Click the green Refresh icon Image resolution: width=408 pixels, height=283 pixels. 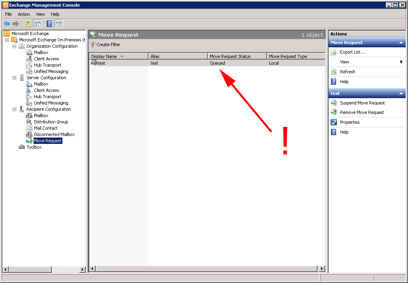coord(334,72)
